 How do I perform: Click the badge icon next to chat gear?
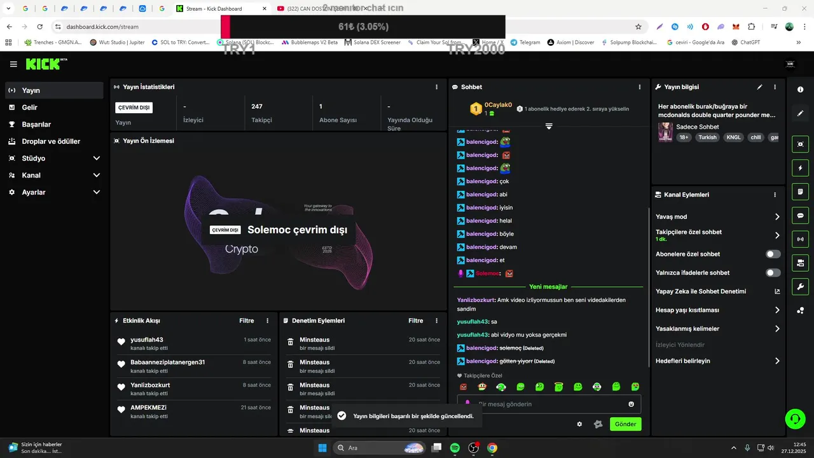(x=598, y=424)
